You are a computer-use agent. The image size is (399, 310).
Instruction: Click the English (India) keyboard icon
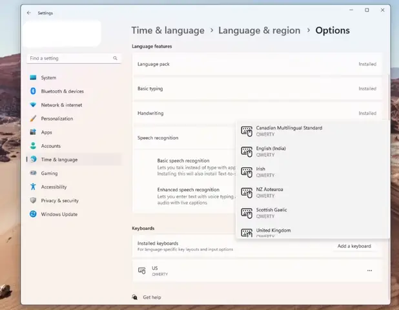pyautogui.click(x=247, y=151)
